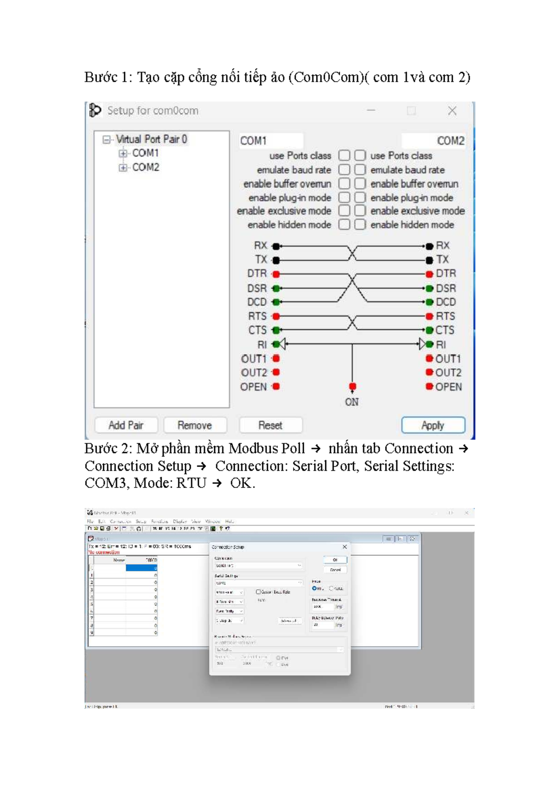Open the baud rate dropdown in Connection Setup
This screenshot has height=792, width=560.
tap(229, 592)
